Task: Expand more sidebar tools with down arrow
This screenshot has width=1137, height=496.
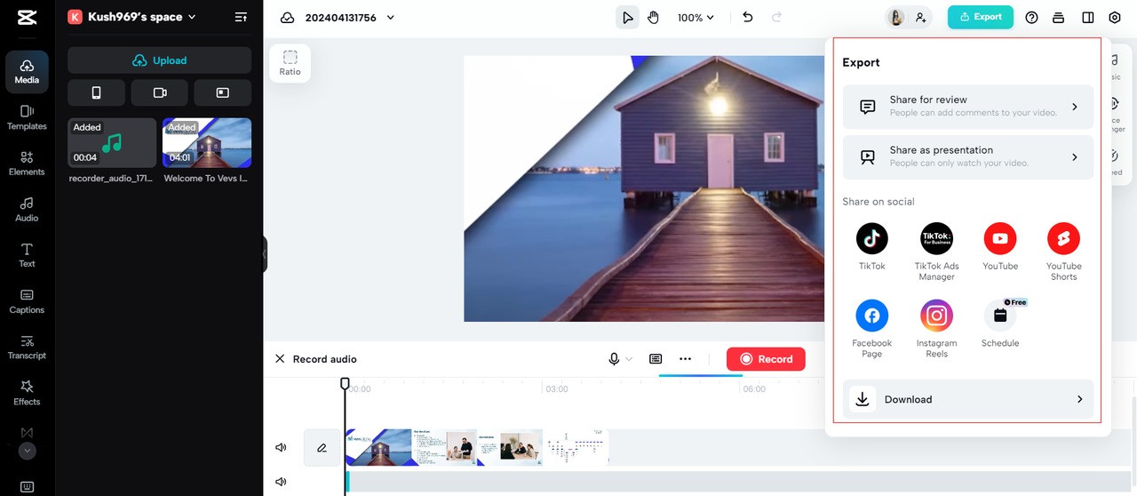Action: [27, 451]
